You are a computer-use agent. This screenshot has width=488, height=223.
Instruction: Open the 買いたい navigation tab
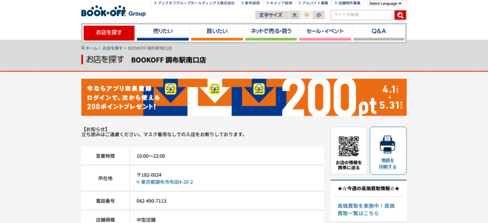(x=217, y=33)
